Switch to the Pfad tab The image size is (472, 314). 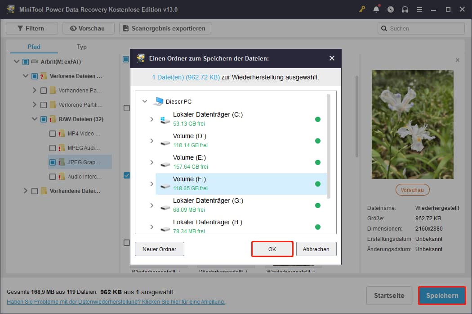[34, 47]
